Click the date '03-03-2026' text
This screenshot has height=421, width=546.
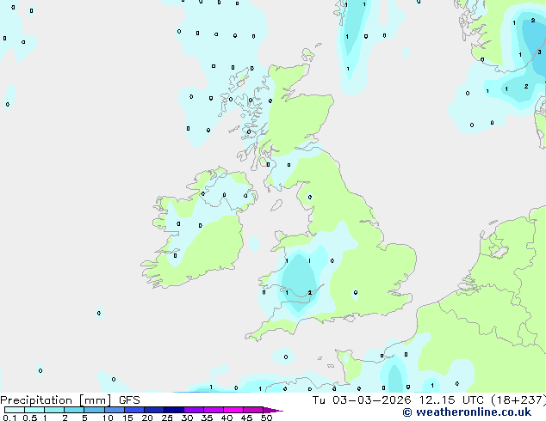coord(371,400)
